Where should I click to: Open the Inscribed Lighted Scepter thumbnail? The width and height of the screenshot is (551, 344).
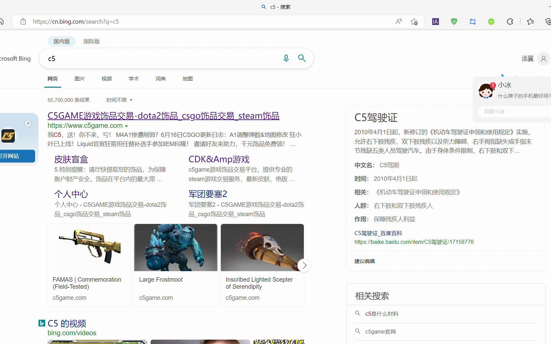click(262, 248)
